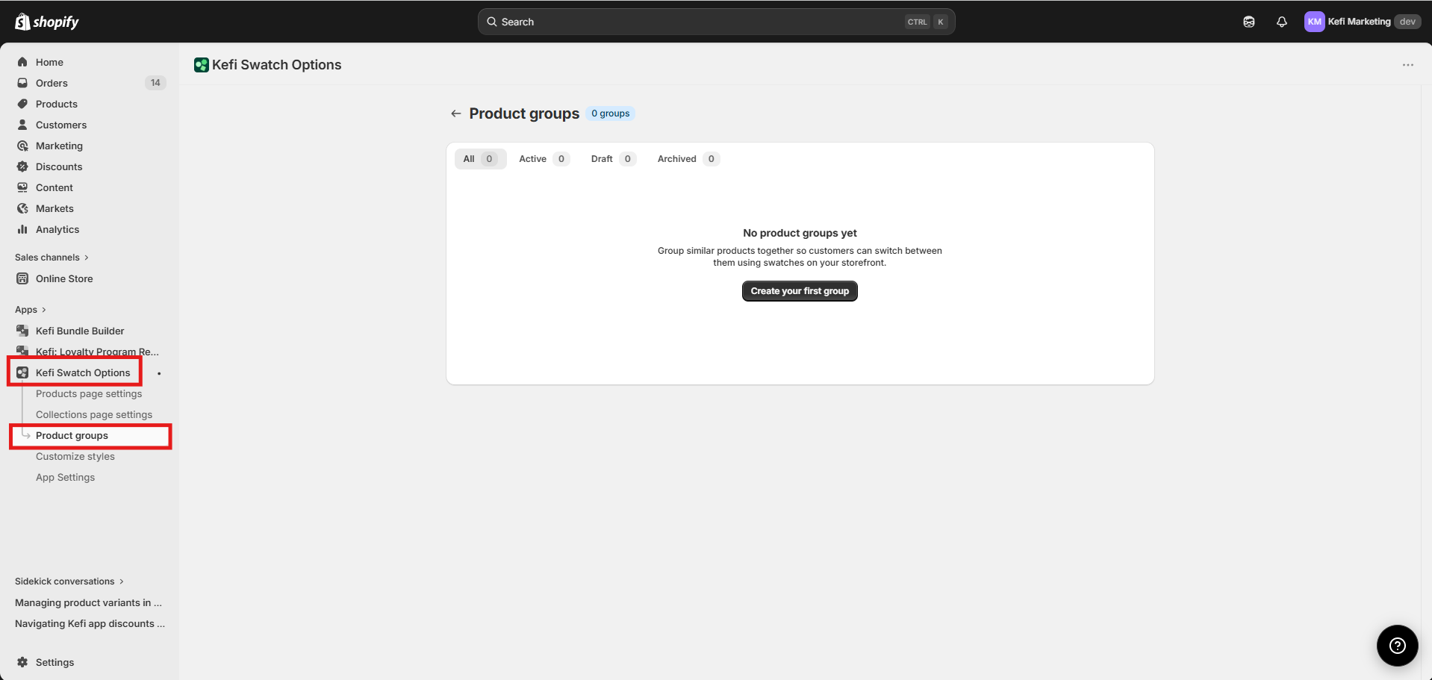This screenshot has height=680, width=1432.
Task: Click the 0 groups badge
Action: coord(610,113)
